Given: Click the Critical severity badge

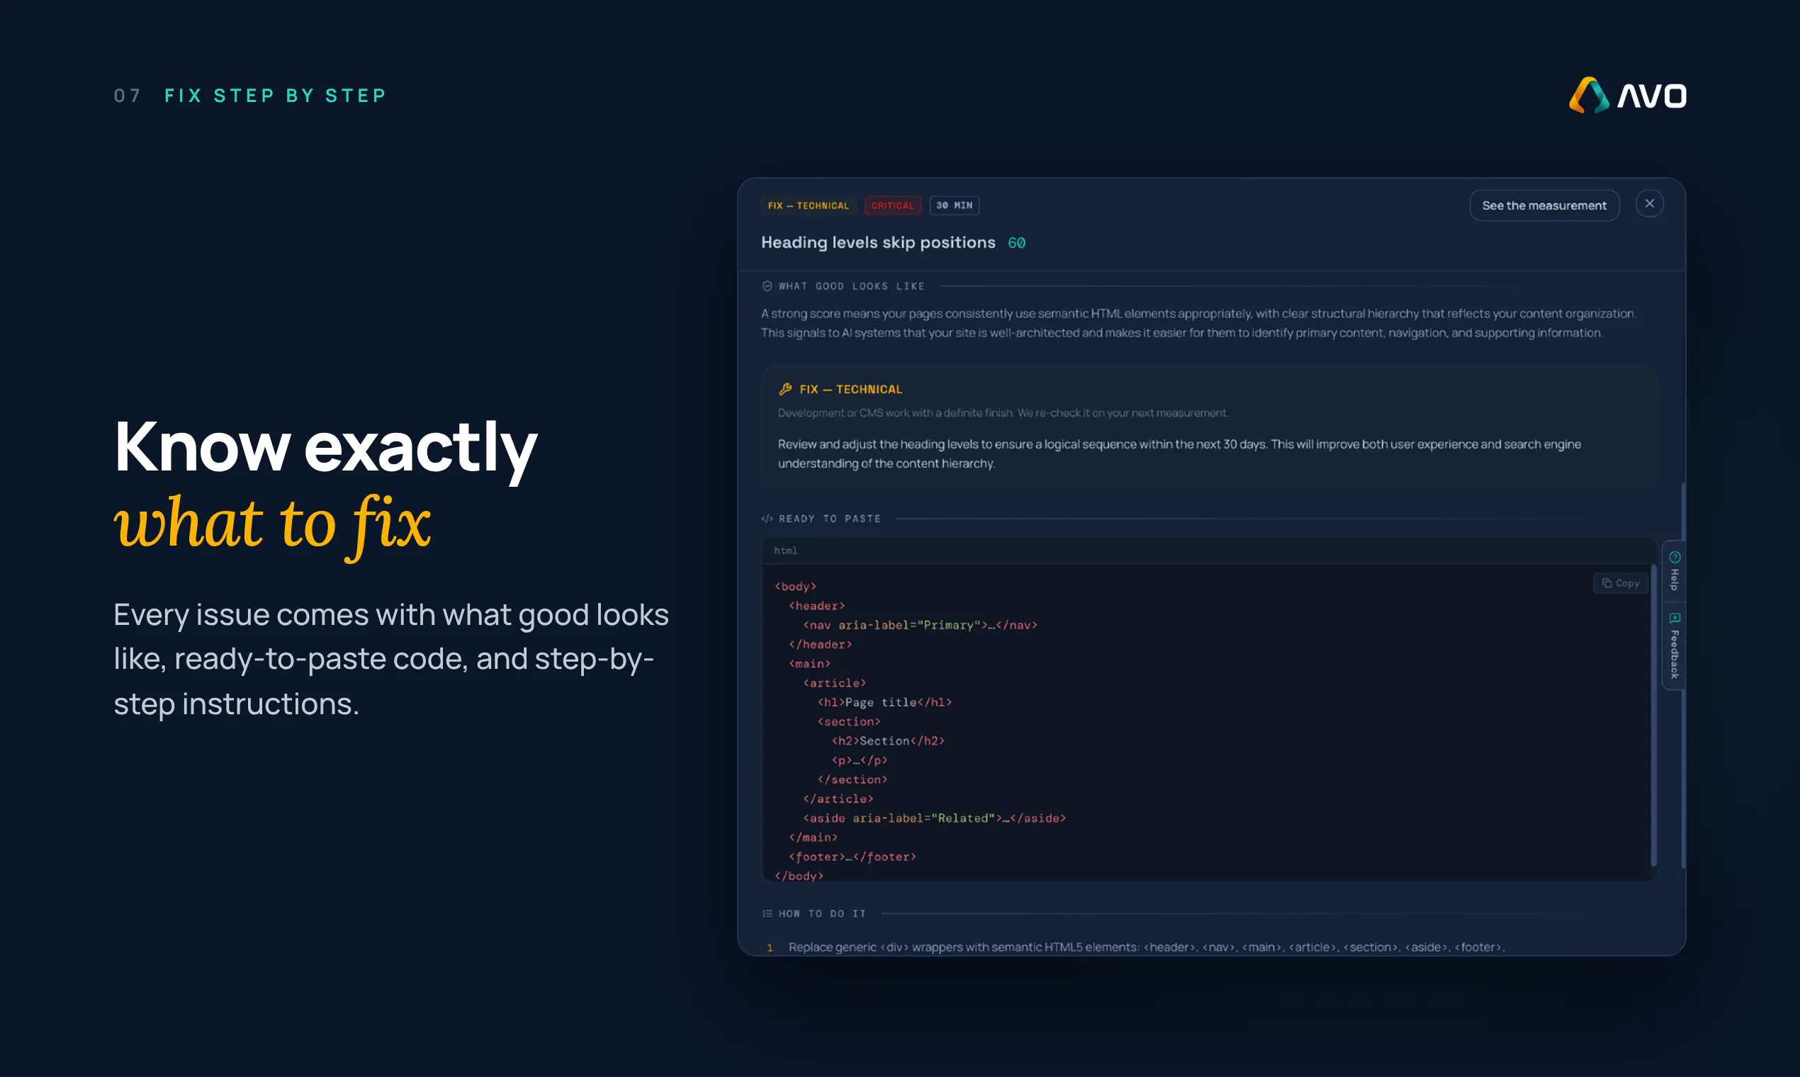Looking at the screenshot, I should 892,205.
